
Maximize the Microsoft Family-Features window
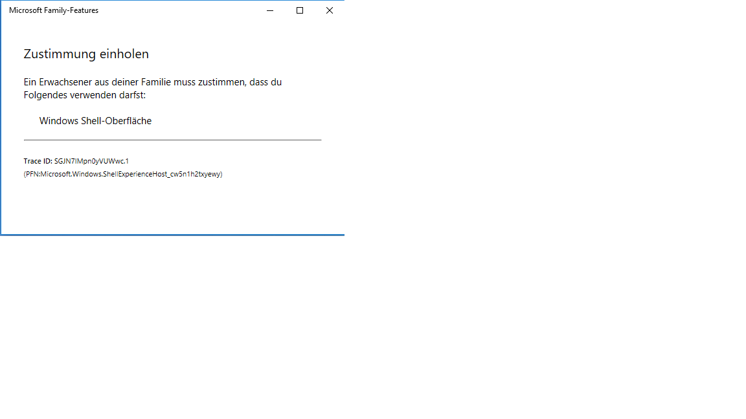coord(300,10)
